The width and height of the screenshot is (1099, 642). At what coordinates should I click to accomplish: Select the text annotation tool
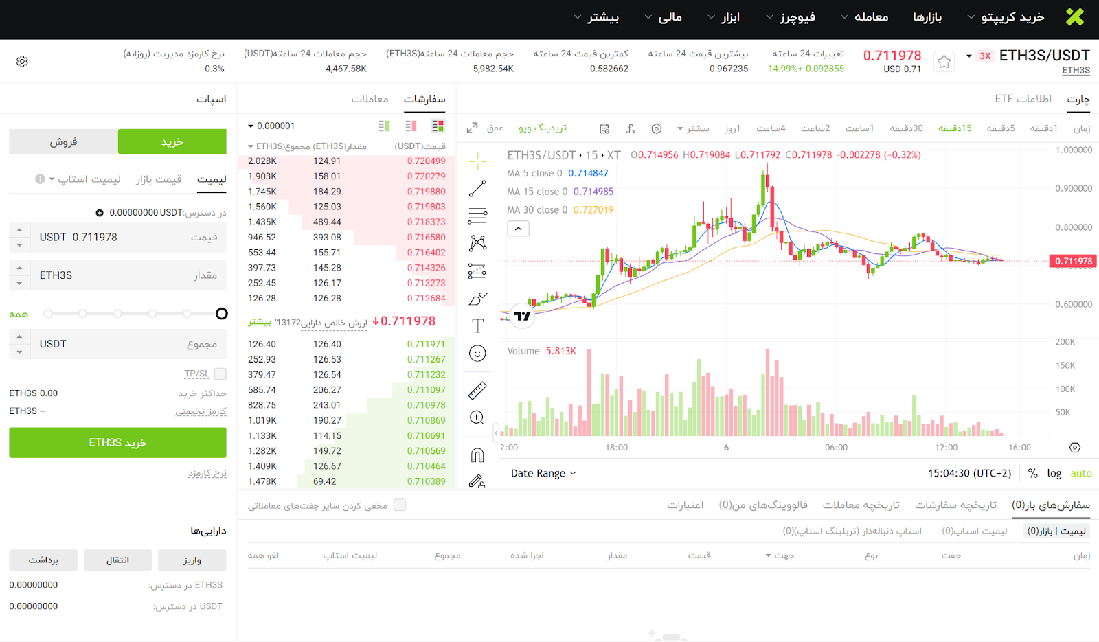point(477,326)
